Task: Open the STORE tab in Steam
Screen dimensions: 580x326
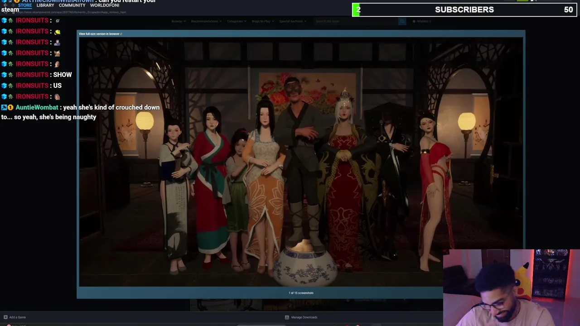Action: [25, 5]
